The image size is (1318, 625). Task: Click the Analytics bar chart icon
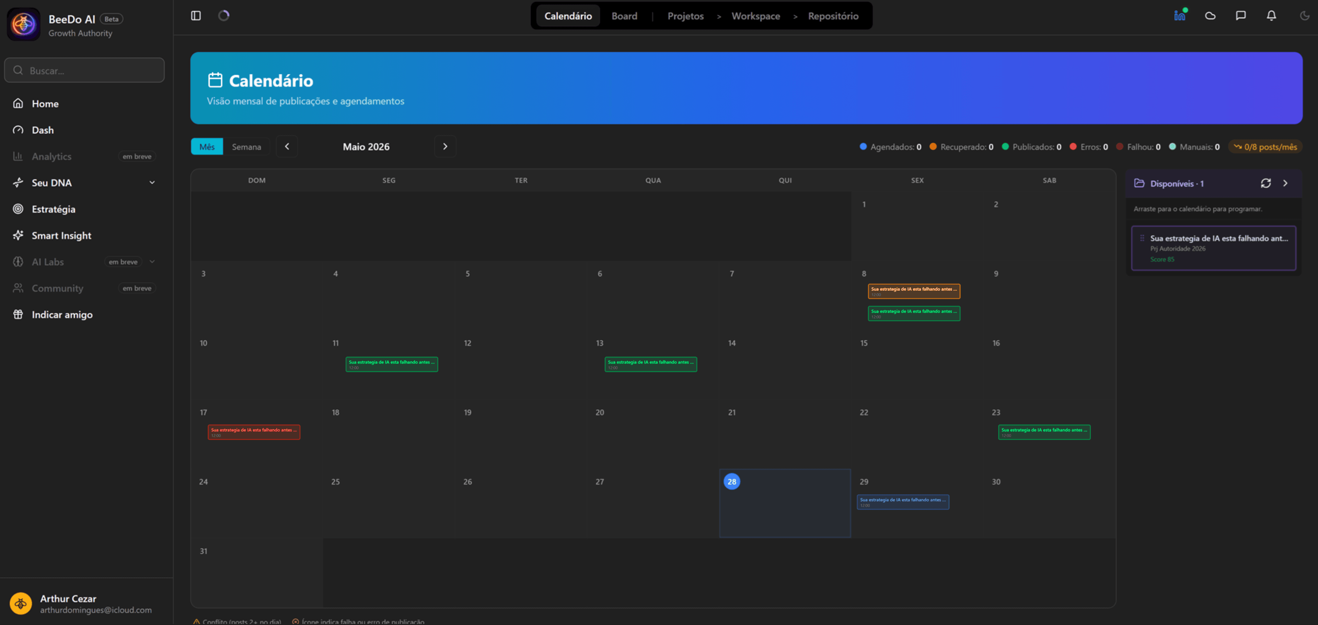pos(18,156)
